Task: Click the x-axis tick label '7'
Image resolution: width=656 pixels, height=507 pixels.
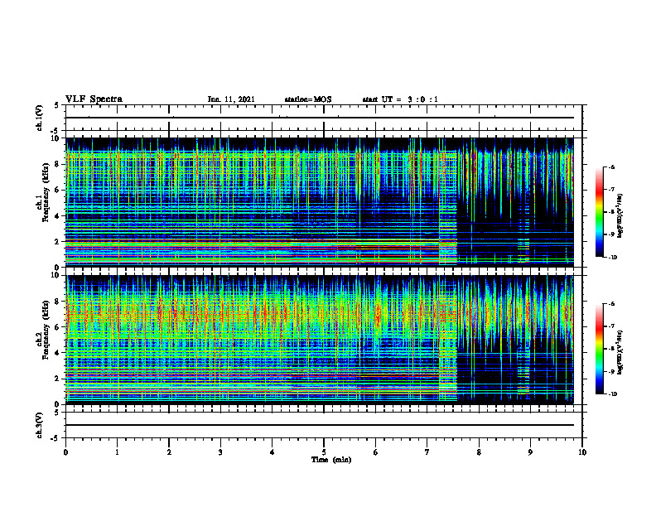Action: (x=427, y=452)
